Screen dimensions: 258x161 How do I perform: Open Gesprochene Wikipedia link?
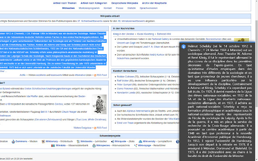(x=125, y=3)
